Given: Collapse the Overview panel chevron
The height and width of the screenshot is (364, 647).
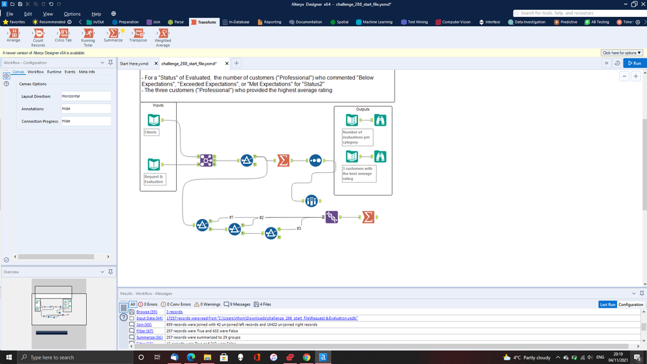Looking at the screenshot, I should click(x=102, y=272).
